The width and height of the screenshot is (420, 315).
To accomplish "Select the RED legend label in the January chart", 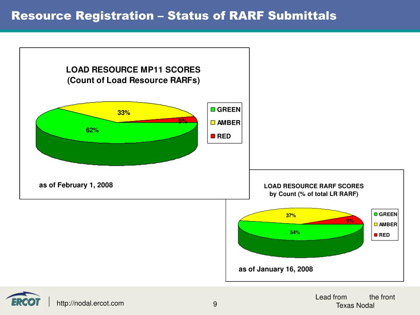I will coord(384,235).
